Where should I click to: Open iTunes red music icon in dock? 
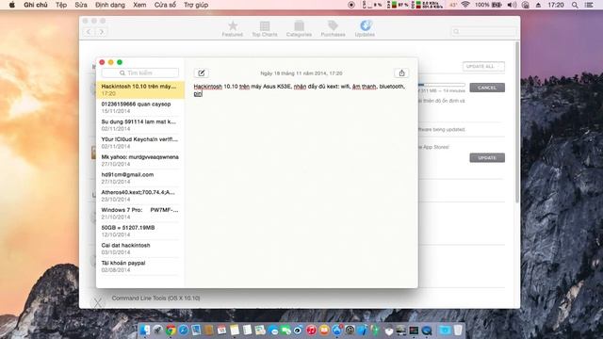312,330
